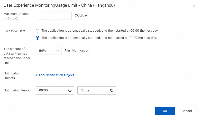Select the 'not started at 00:00' radio option
Image resolution: width=200 pixels, height=120 pixels.
(38, 38)
